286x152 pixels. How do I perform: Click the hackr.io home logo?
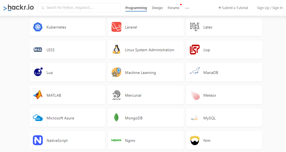(18, 8)
